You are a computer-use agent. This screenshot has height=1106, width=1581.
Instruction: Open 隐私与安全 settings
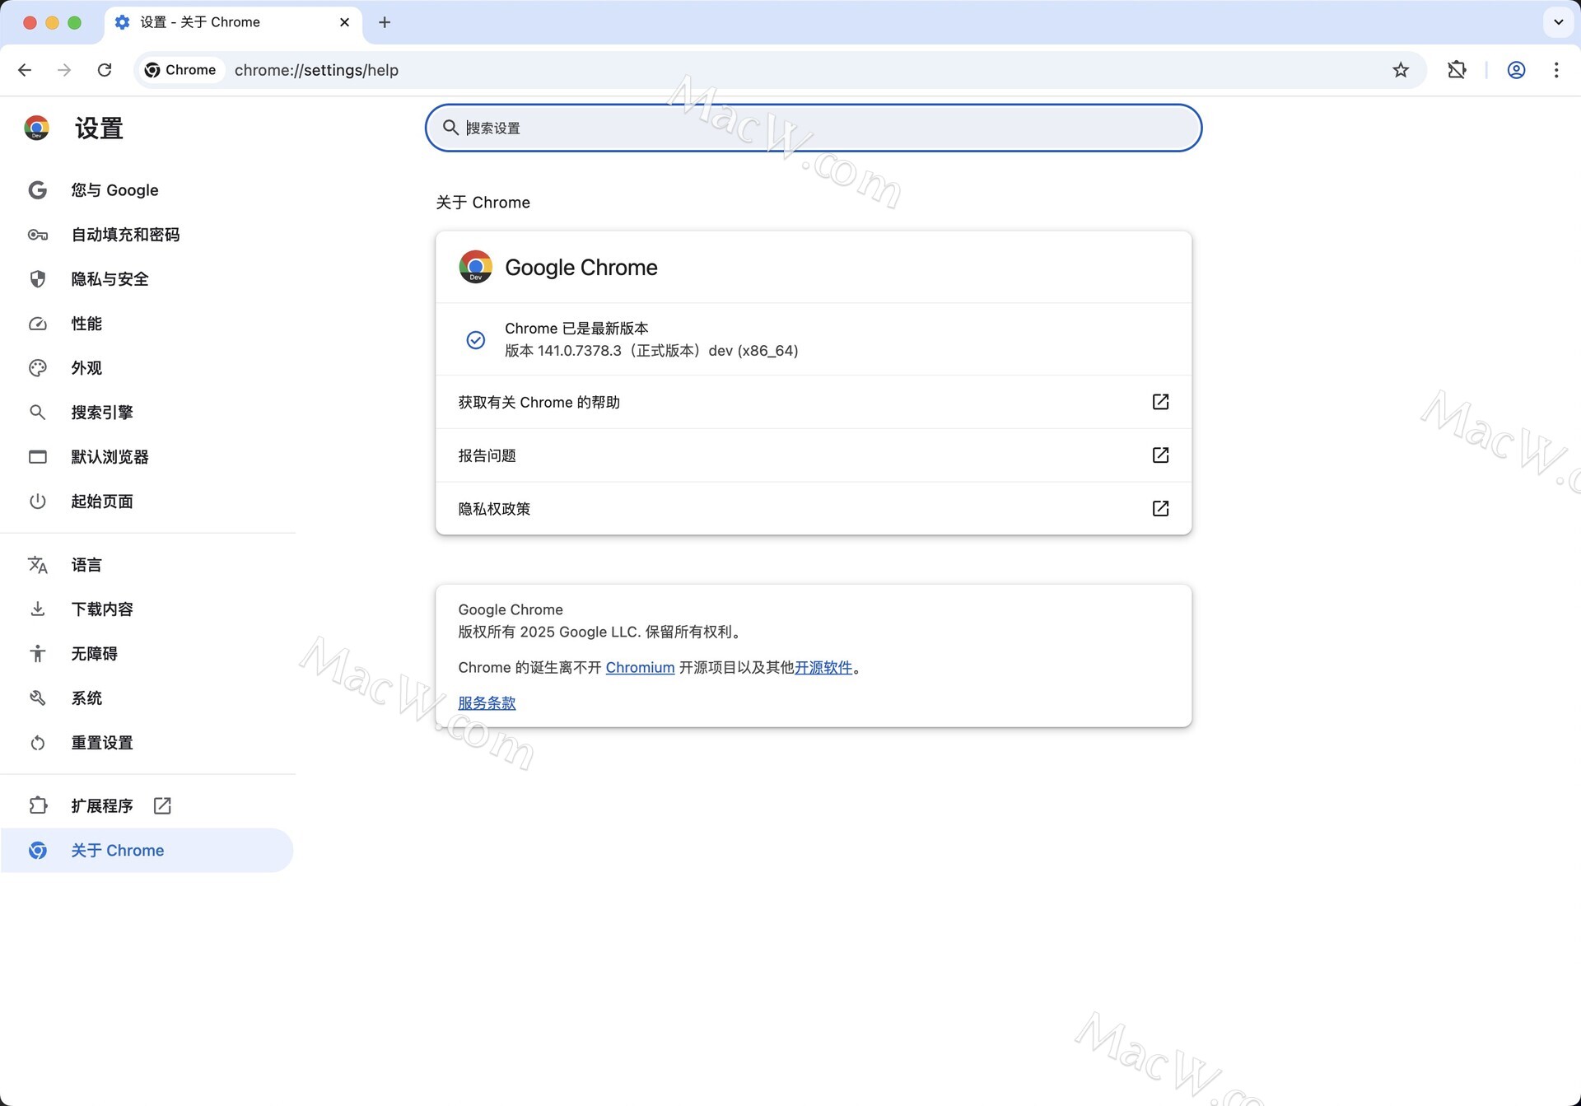tap(147, 279)
